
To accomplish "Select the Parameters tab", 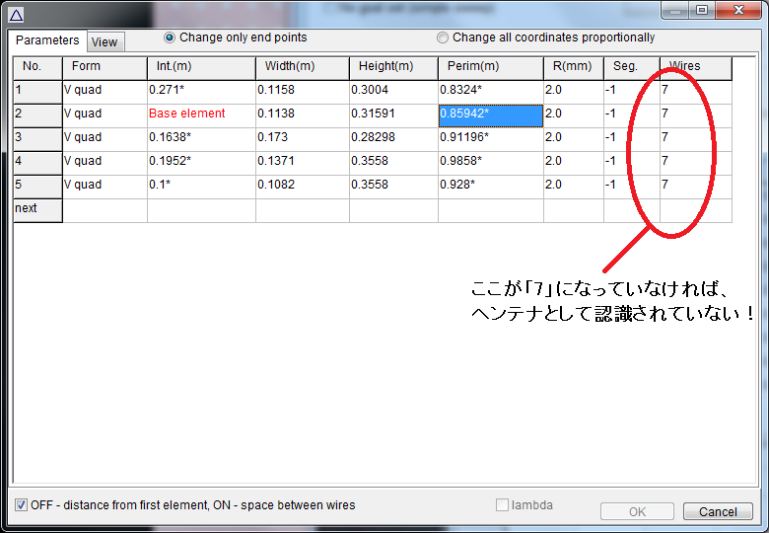I will [47, 40].
